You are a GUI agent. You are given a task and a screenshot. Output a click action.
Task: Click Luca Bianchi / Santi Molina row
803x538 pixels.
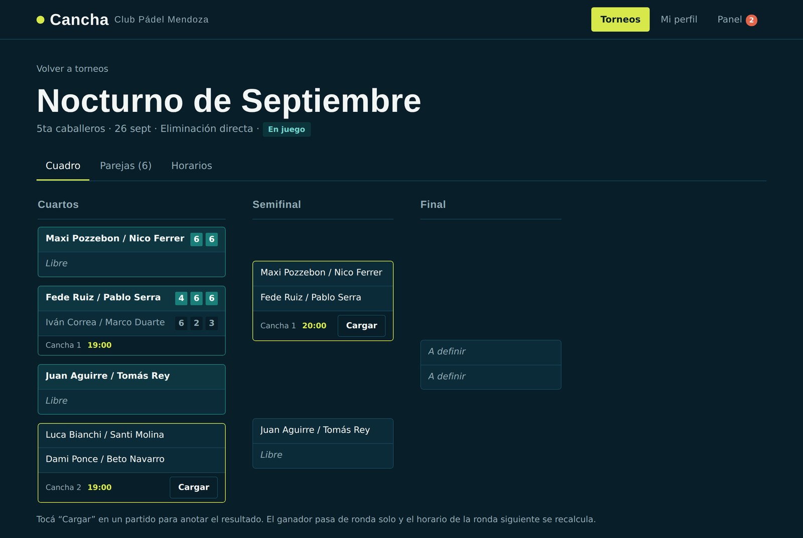131,435
